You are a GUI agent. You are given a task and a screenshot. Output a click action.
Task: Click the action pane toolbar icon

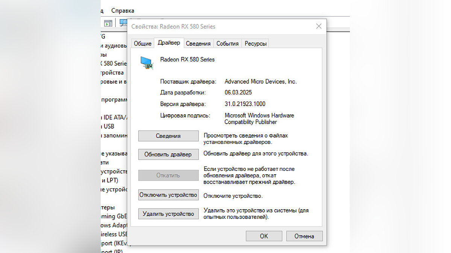pos(108,23)
